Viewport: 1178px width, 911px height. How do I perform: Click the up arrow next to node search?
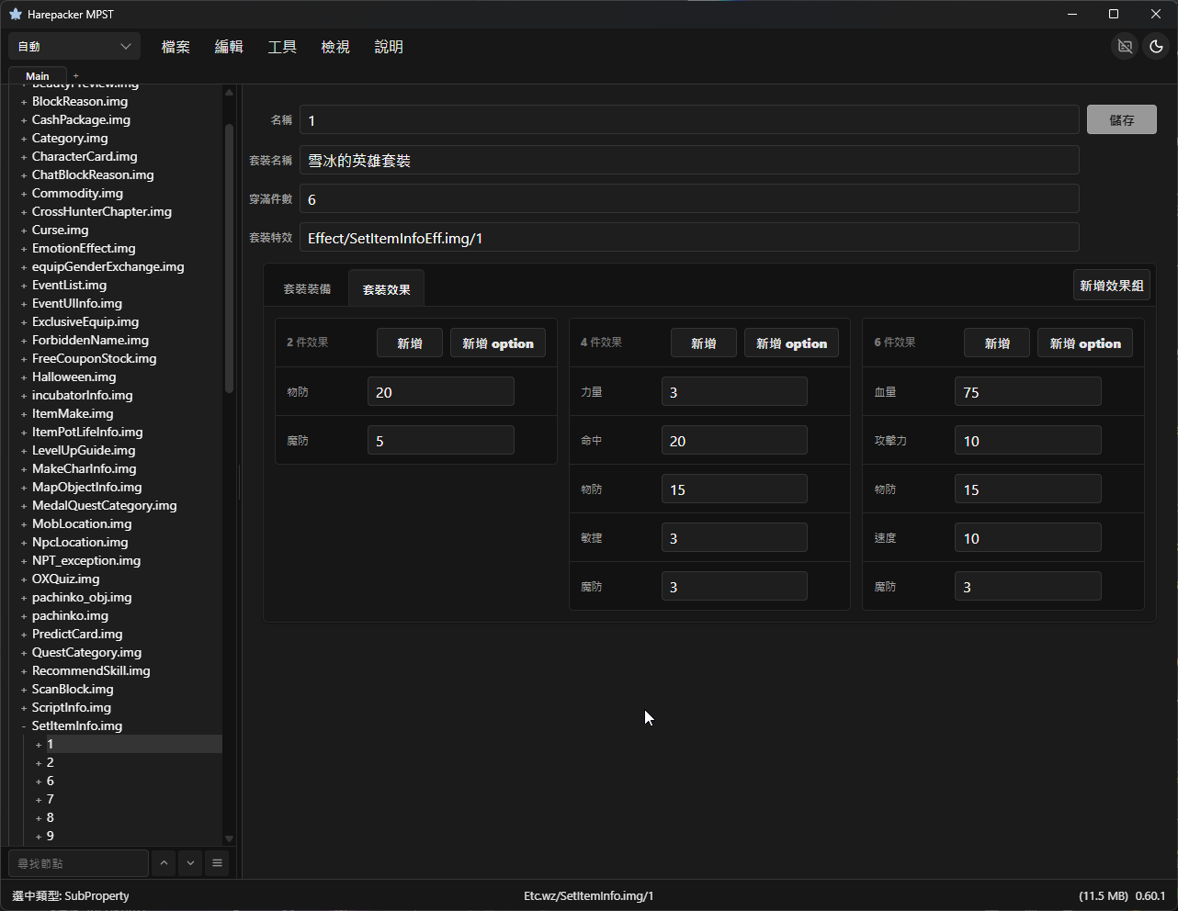(x=164, y=863)
